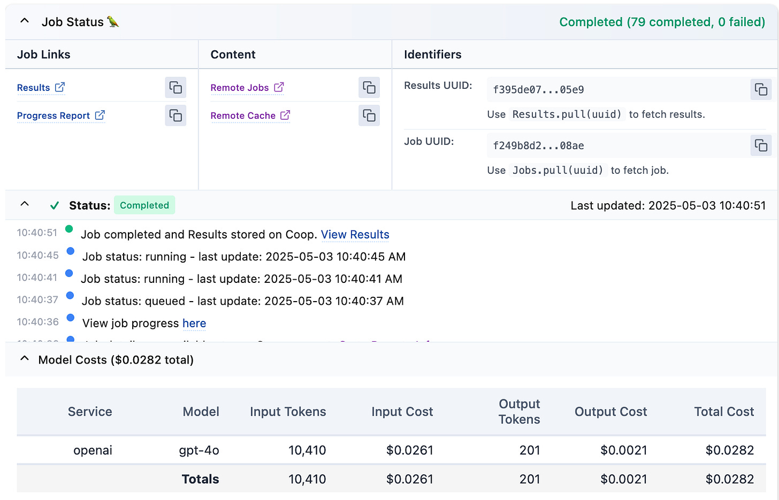The image size is (779, 500).
Task: Open the Remote Jobs link
Action: coord(240,88)
